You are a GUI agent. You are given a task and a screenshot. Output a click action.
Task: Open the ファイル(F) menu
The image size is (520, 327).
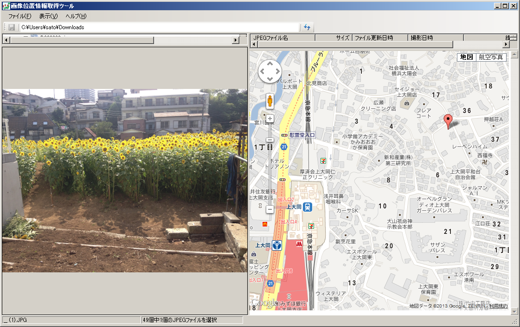click(19, 16)
